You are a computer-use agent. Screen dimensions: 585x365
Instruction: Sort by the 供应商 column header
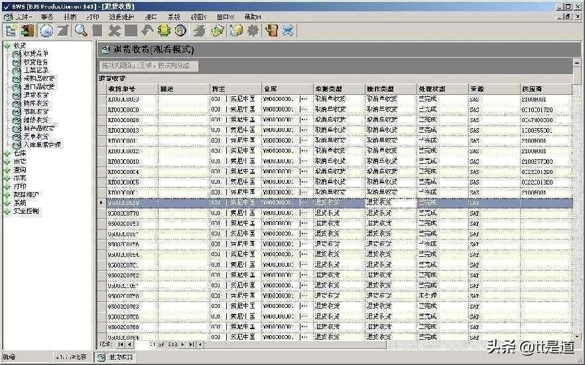click(546, 89)
